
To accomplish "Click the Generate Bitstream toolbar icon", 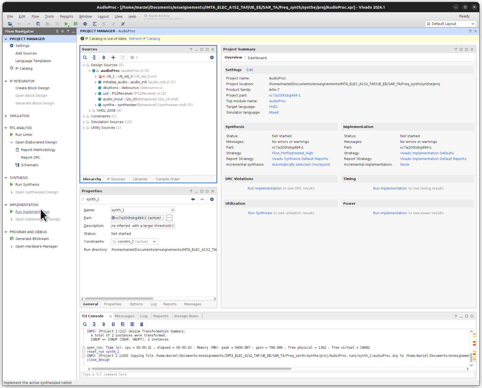I will pos(76,24).
